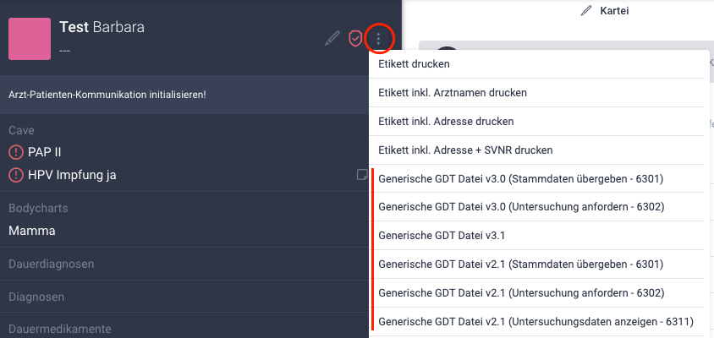Click the pencil edit icon next to patient name
This screenshot has height=338, width=714.
click(x=332, y=38)
